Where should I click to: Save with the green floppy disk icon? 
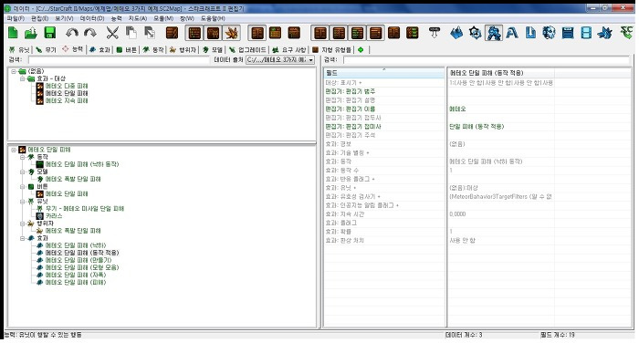49,33
